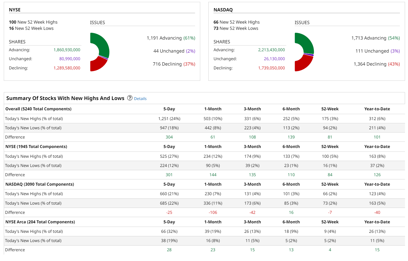Click the NASDAQ issues donut chart

point(304,52)
